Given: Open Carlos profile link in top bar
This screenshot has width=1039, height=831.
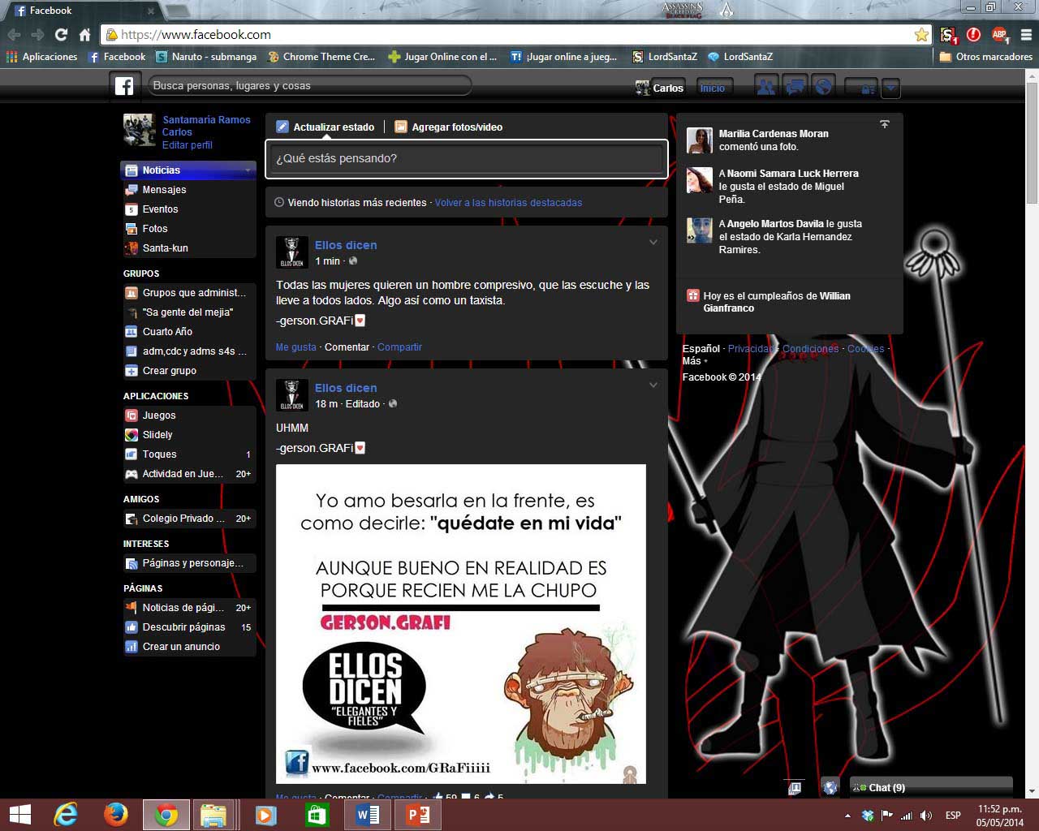Looking at the screenshot, I should [x=659, y=88].
